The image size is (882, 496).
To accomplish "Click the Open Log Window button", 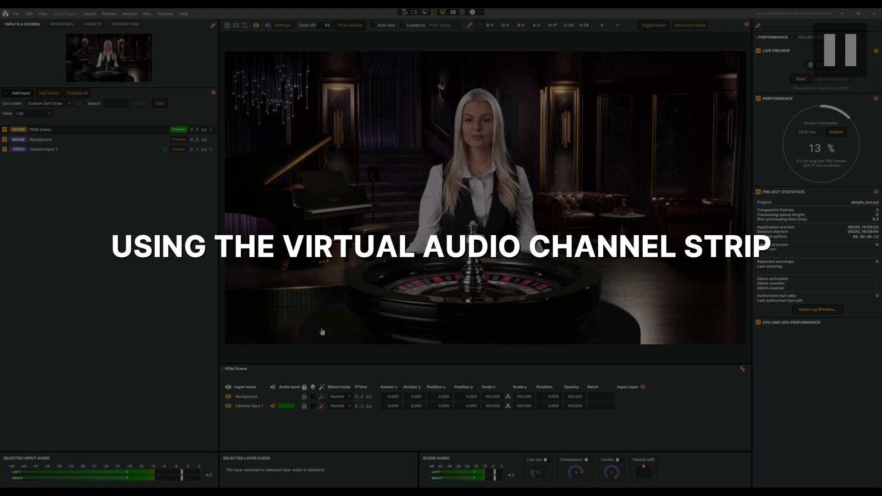I will (x=817, y=310).
